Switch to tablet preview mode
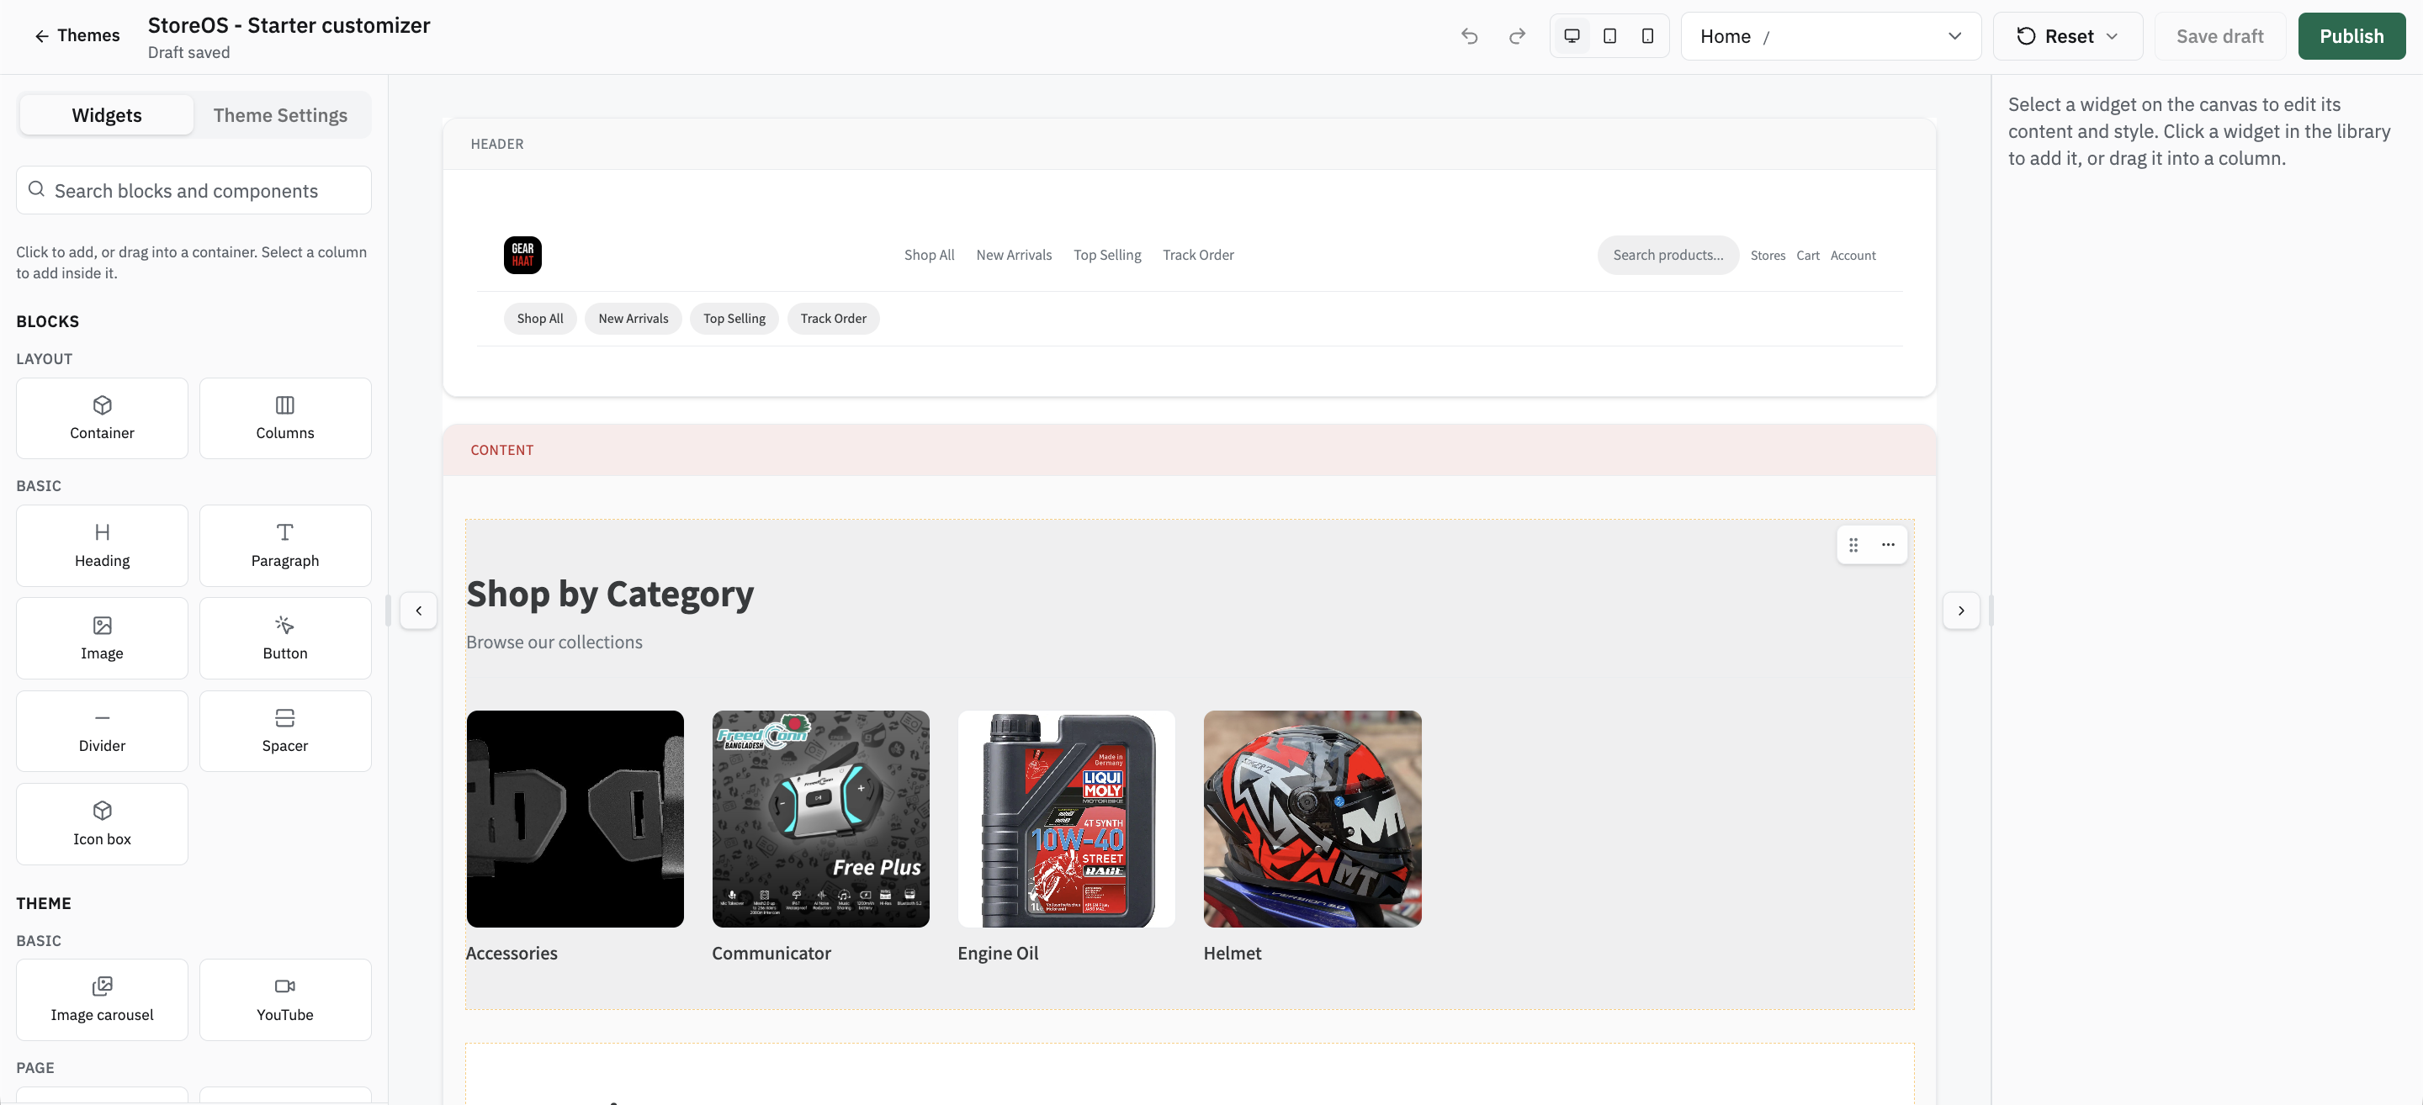 pyautogui.click(x=1609, y=35)
